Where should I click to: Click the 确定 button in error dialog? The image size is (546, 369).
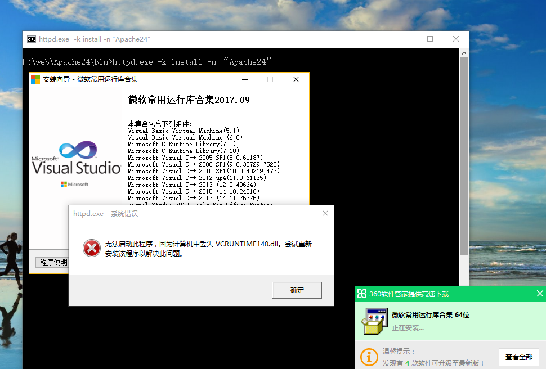[297, 290]
